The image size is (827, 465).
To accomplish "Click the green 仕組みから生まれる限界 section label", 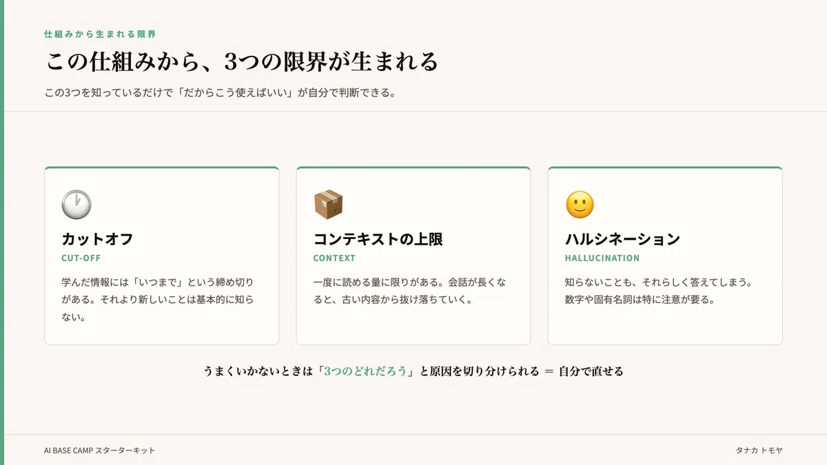I will click(100, 34).
